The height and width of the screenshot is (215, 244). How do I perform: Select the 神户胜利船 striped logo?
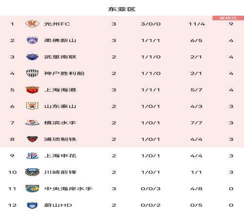(32, 73)
